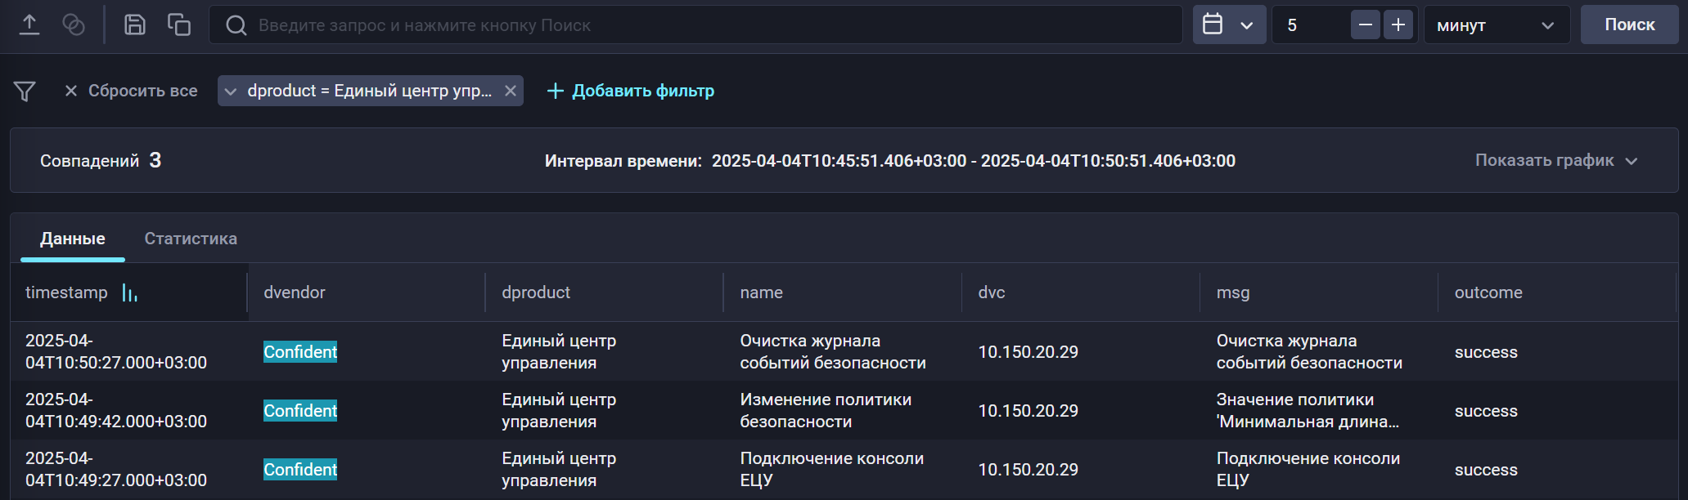Click the timestamp column sort icon
1688x500 pixels.
click(x=129, y=292)
